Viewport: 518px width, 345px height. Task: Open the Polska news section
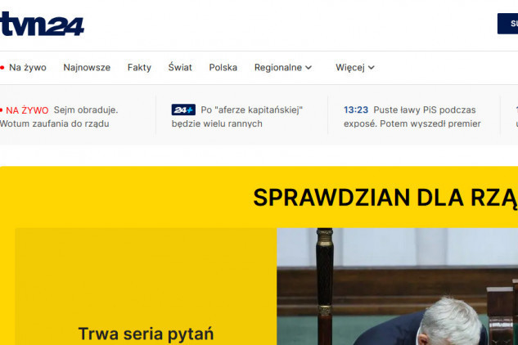pos(223,68)
